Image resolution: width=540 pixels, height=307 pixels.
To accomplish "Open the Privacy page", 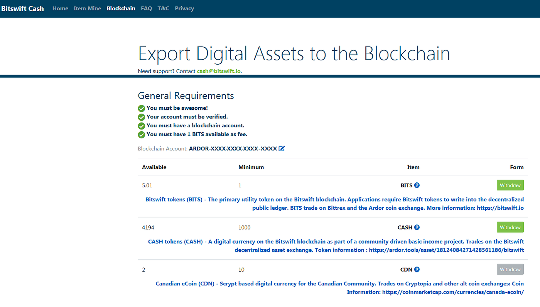I will (x=184, y=8).
